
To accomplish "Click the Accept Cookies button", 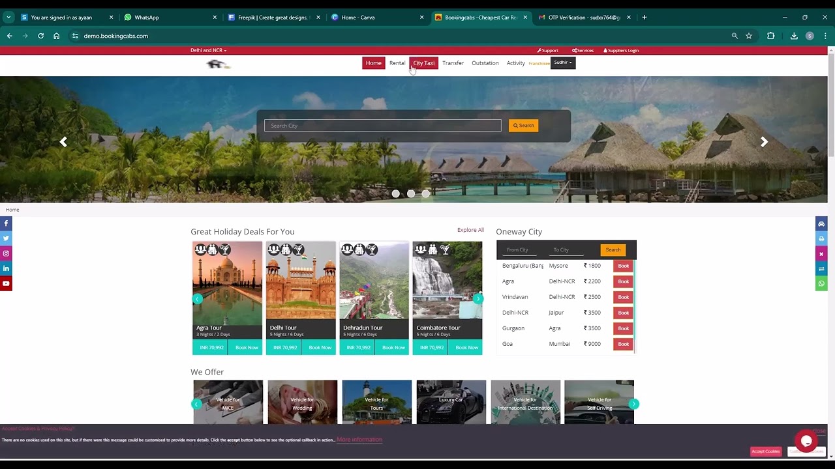I will pyautogui.click(x=765, y=451).
